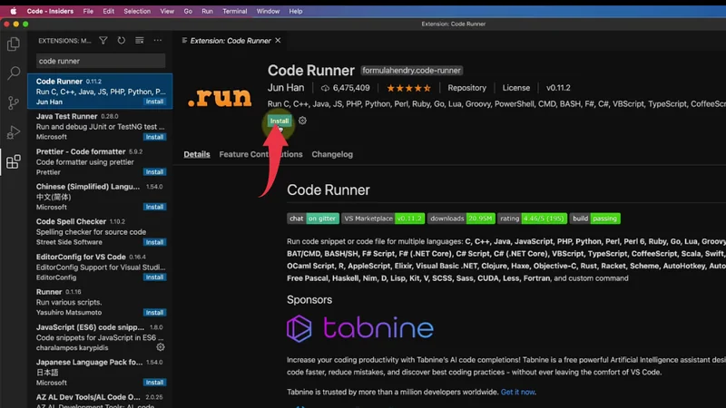Click the filter extensions funnel icon
Screen dimensions: 726x408
tap(103, 41)
